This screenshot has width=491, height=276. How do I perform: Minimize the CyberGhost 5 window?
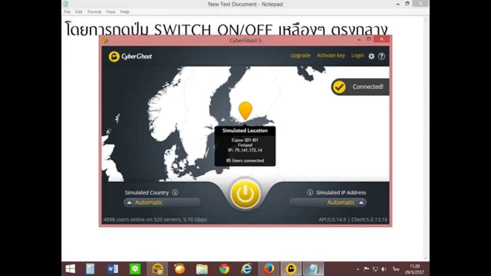[359, 39]
